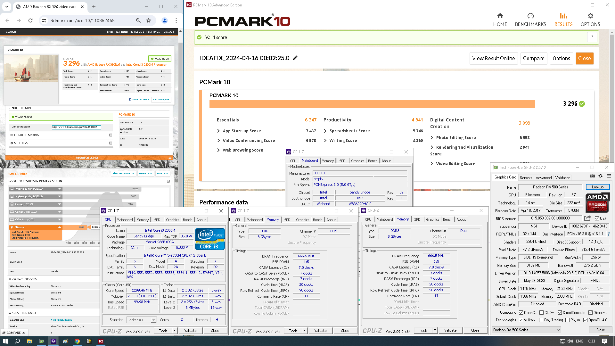This screenshot has height=346, width=615.
Task: Toggle the PhysX checkbox in GPU-Z
Action: (x=568, y=320)
